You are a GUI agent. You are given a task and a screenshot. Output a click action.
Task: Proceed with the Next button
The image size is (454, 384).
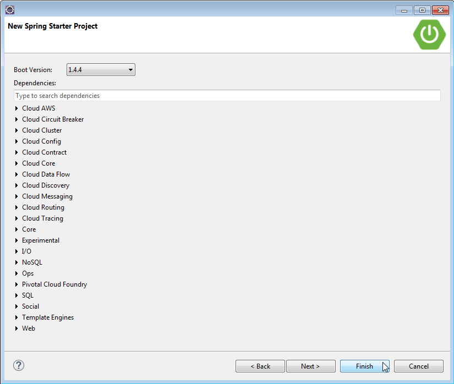tap(311, 366)
